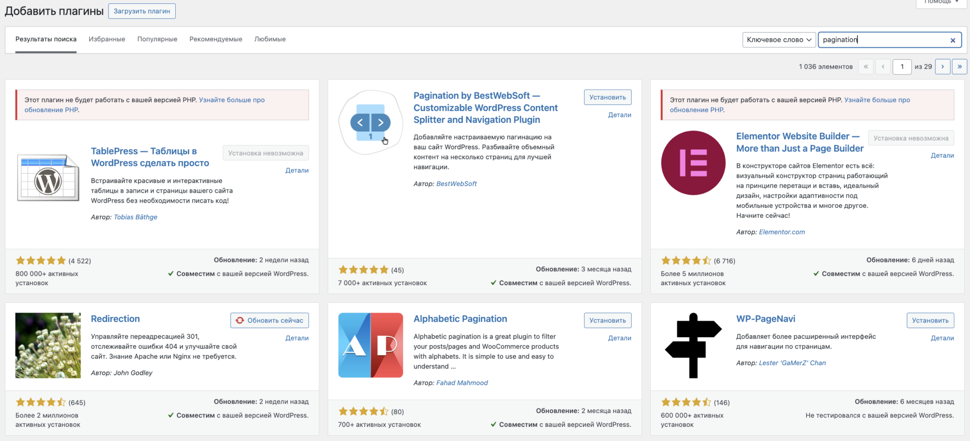Click the Elementor plugin logo
Image resolution: width=970 pixels, height=441 pixels.
[x=693, y=163]
